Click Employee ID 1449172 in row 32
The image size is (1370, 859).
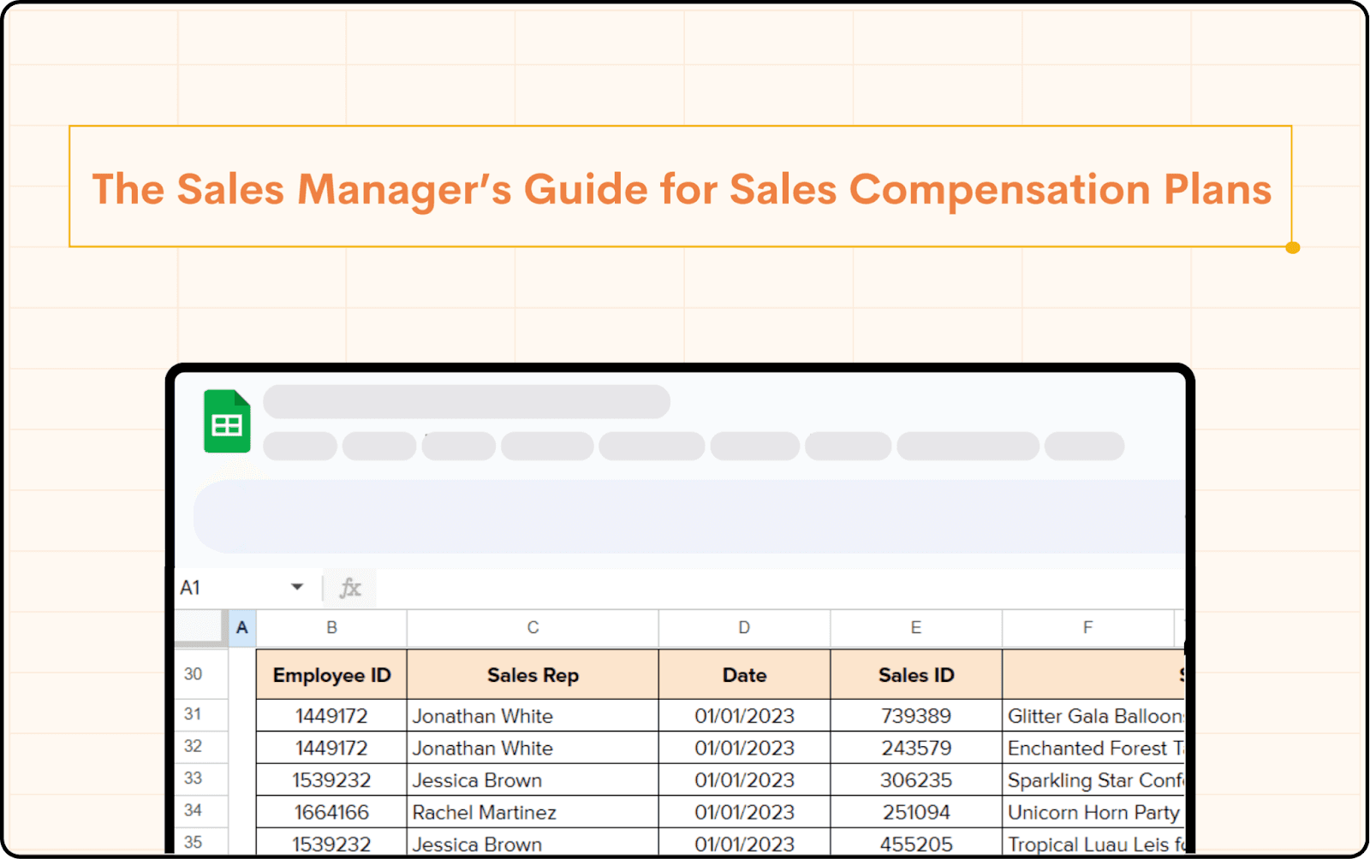331,748
